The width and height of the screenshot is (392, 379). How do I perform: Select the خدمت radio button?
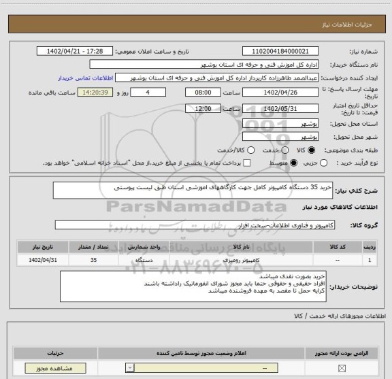click(285, 150)
